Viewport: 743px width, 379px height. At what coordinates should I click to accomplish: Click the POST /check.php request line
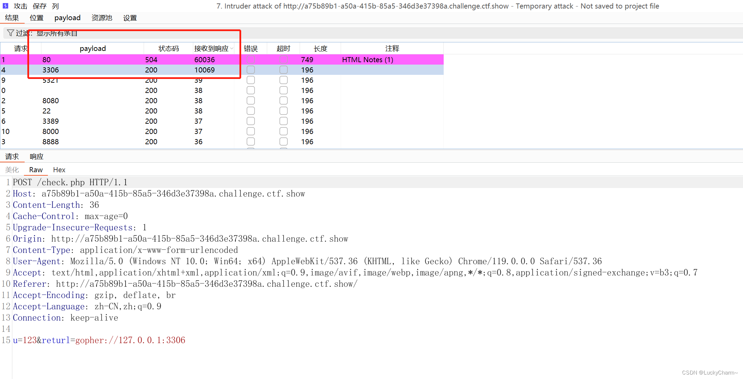(x=70, y=182)
